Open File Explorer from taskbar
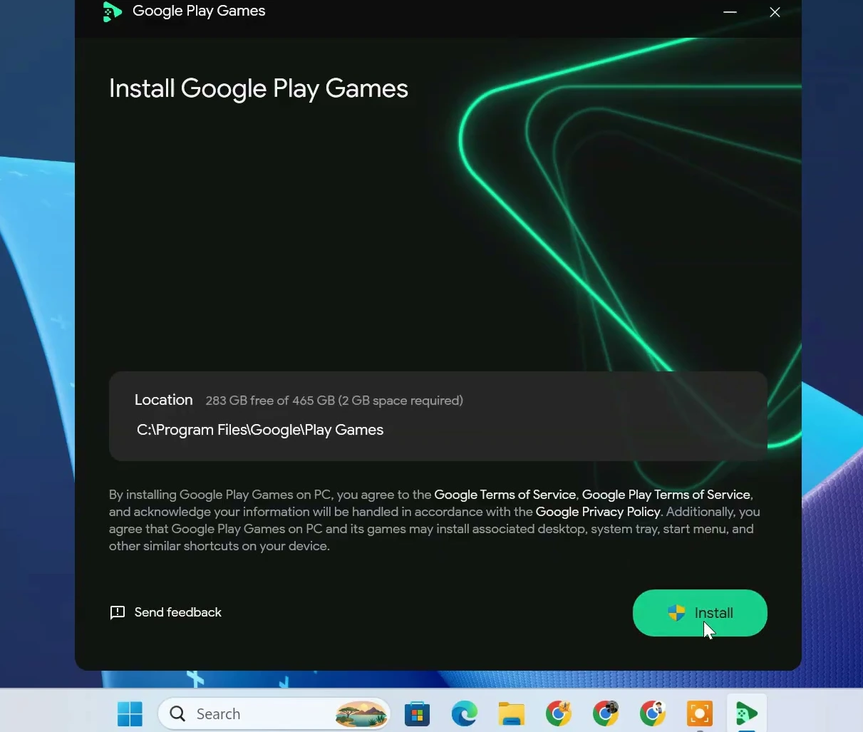The image size is (863, 732). coord(511,713)
